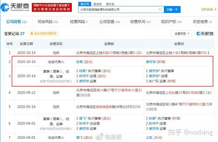
Task: Switch to the 司法风险 tab
Action: coord(48,22)
